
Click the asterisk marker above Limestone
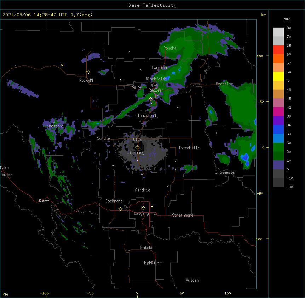click(54, 122)
